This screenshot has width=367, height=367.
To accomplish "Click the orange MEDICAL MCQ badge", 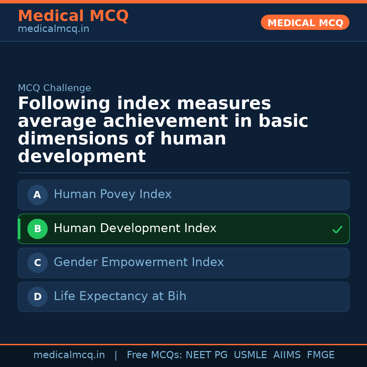I will 305,22.
